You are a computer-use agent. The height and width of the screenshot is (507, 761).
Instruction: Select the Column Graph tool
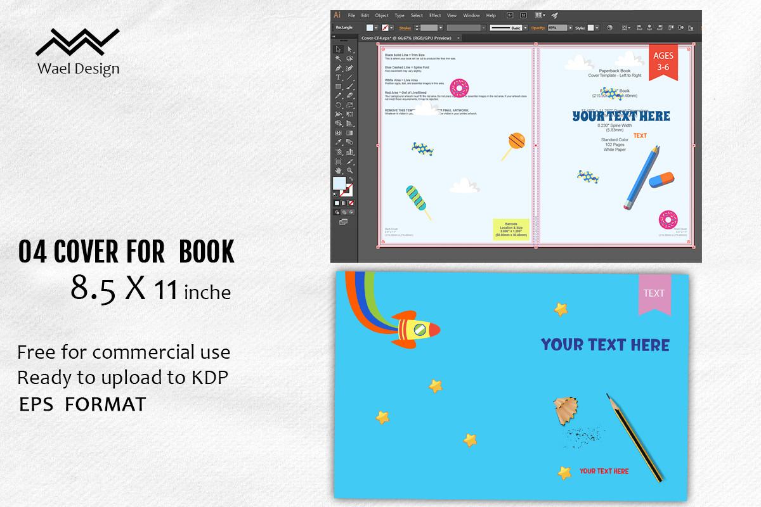coord(349,151)
